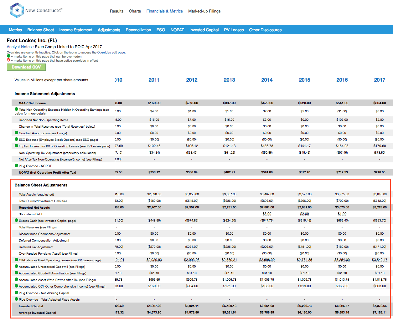
Task: Click override icon for Plug Override - Total Adjusted Fixed Assets
Action: click(x=17, y=299)
